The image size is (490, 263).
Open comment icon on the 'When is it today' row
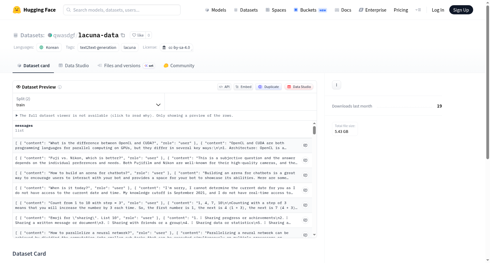click(x=305, y=190)
